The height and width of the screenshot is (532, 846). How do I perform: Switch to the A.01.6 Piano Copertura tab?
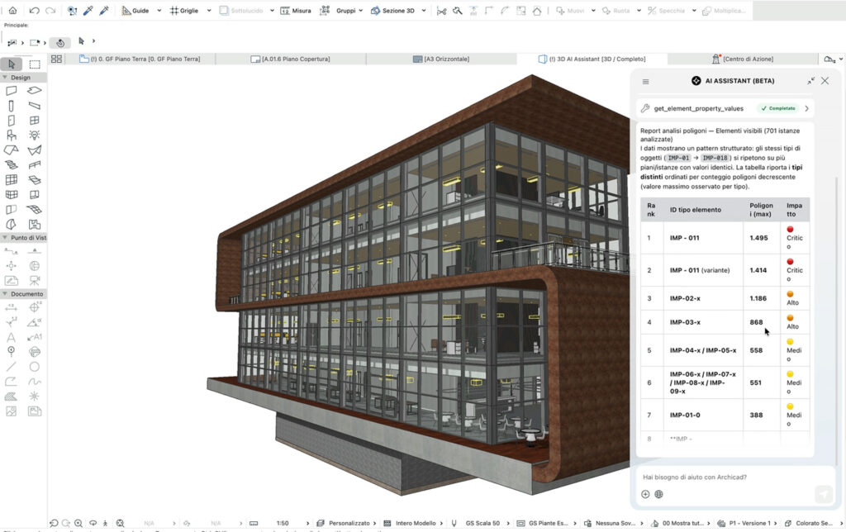(290, 59)
